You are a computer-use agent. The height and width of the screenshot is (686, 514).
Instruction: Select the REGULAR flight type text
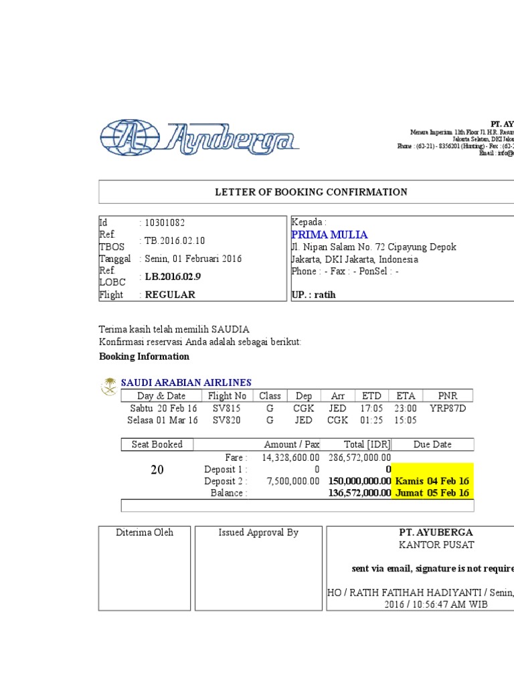(170, 295)
